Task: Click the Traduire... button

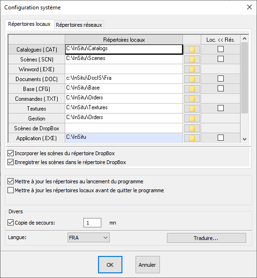Action: 206,238
